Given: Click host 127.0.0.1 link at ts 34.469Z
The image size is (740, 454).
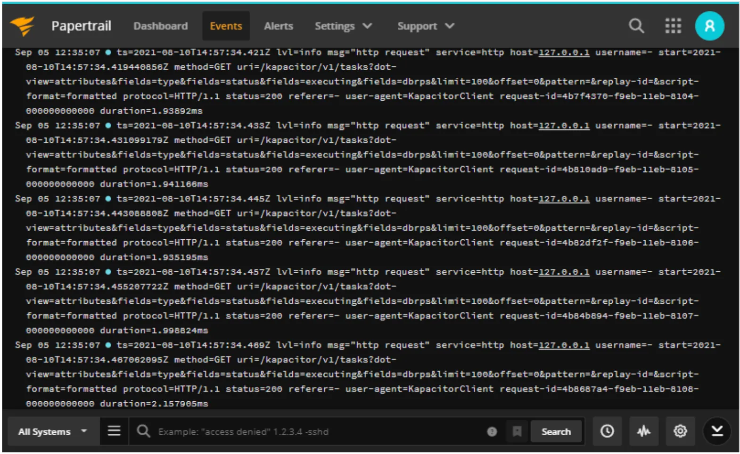Looking at the screenshot, I should 564,345.
